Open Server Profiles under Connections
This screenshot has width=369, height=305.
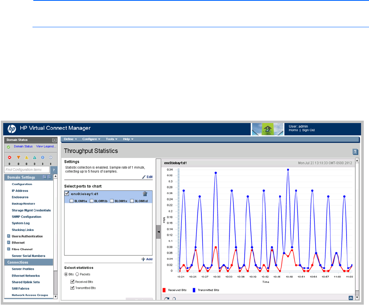coord(23,269)
